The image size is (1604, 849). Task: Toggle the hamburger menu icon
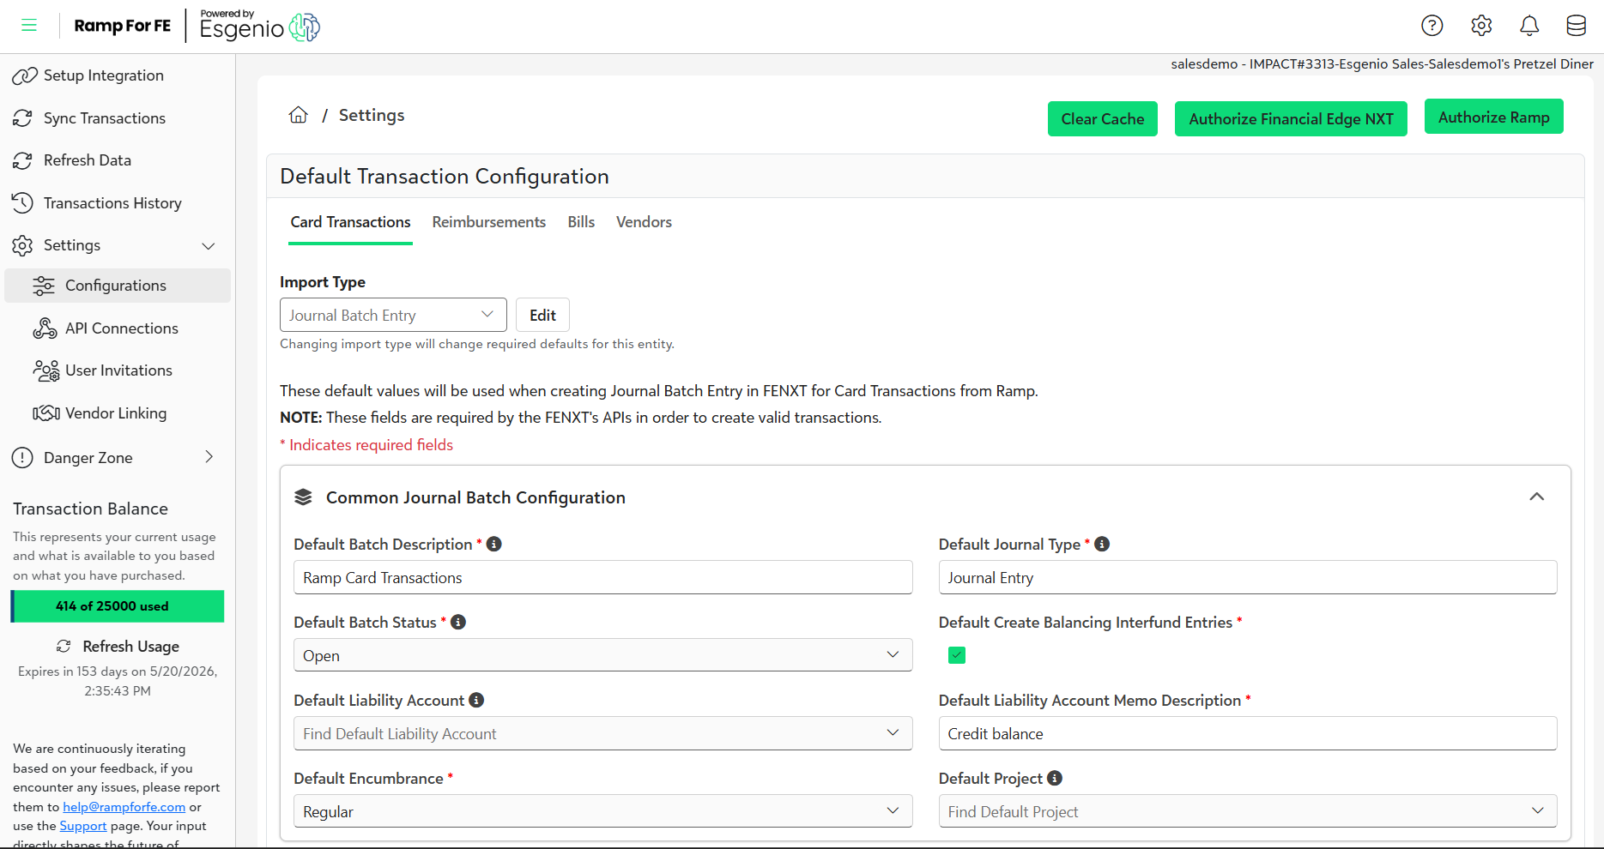coord(29,26)
